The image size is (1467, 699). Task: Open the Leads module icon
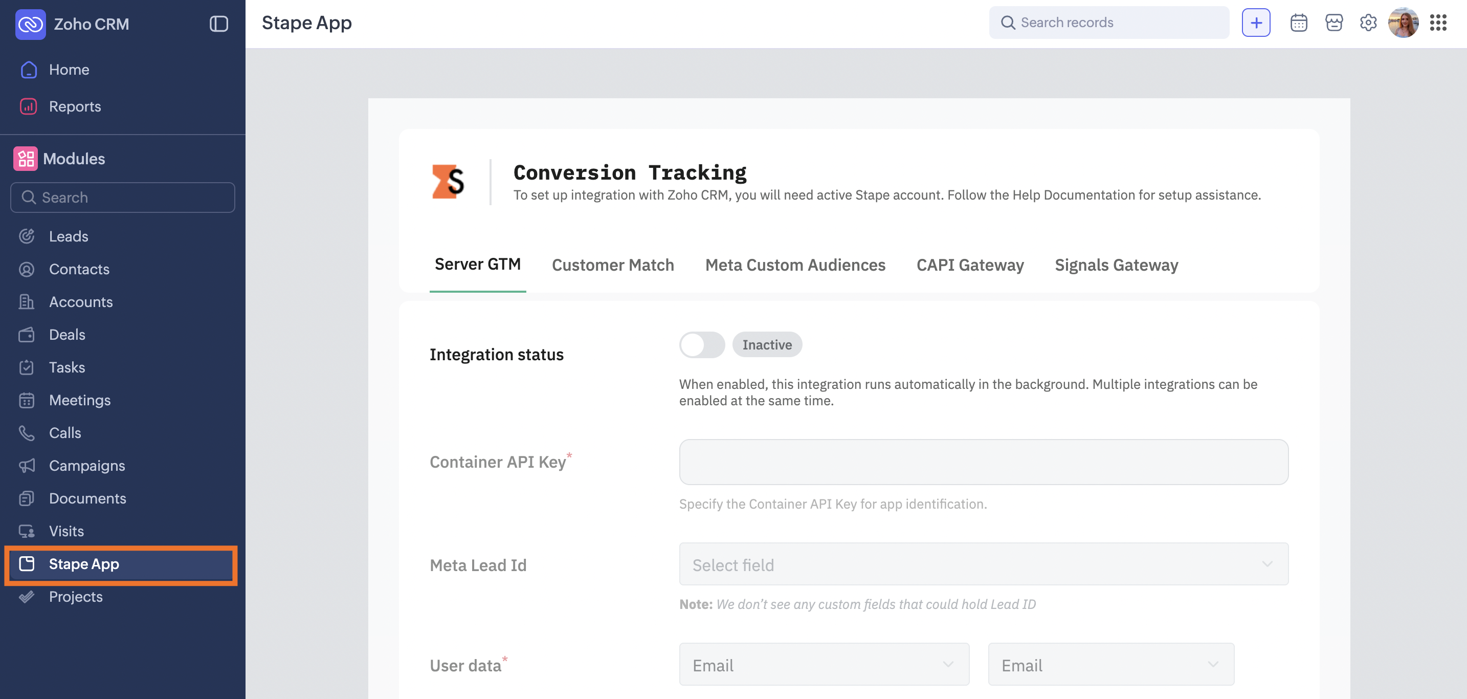27,236
